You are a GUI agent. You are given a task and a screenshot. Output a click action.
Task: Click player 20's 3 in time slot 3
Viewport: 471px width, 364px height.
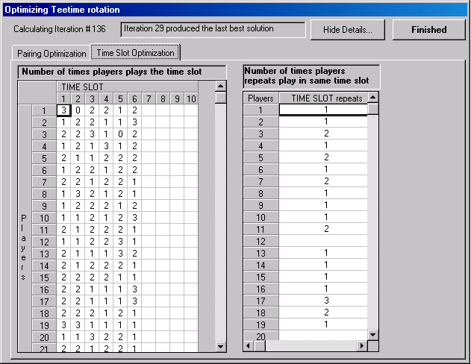tap(92, 337)
